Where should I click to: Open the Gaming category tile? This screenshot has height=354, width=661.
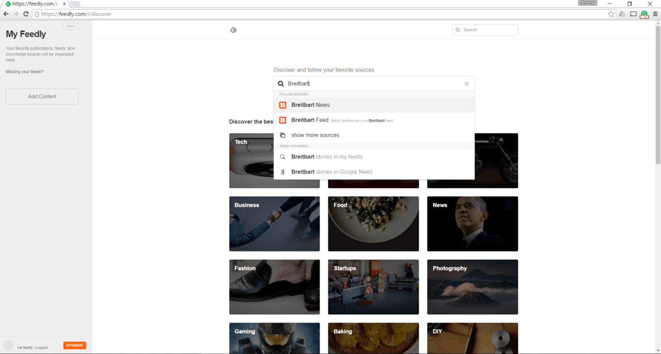(x=274, y=338)
